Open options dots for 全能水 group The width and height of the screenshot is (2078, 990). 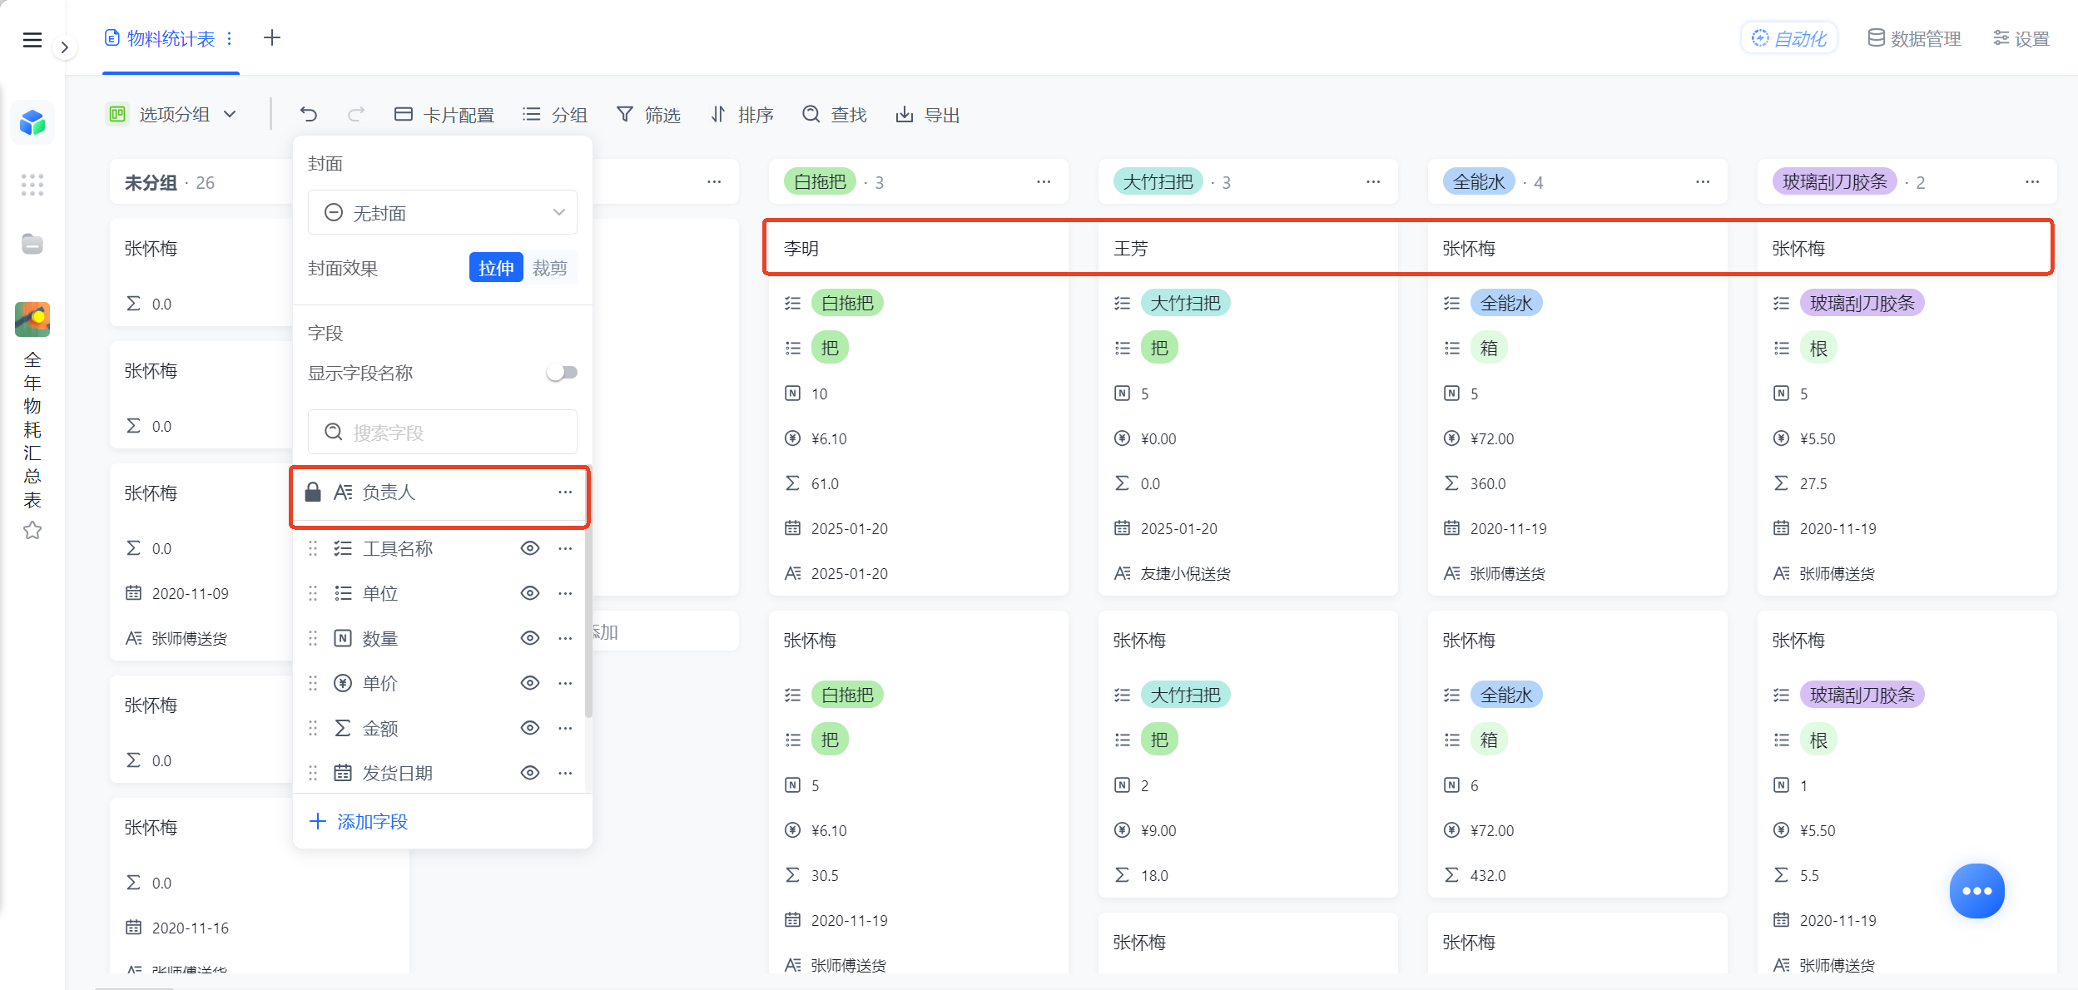pyautogui.click(x=1703, y=181)
